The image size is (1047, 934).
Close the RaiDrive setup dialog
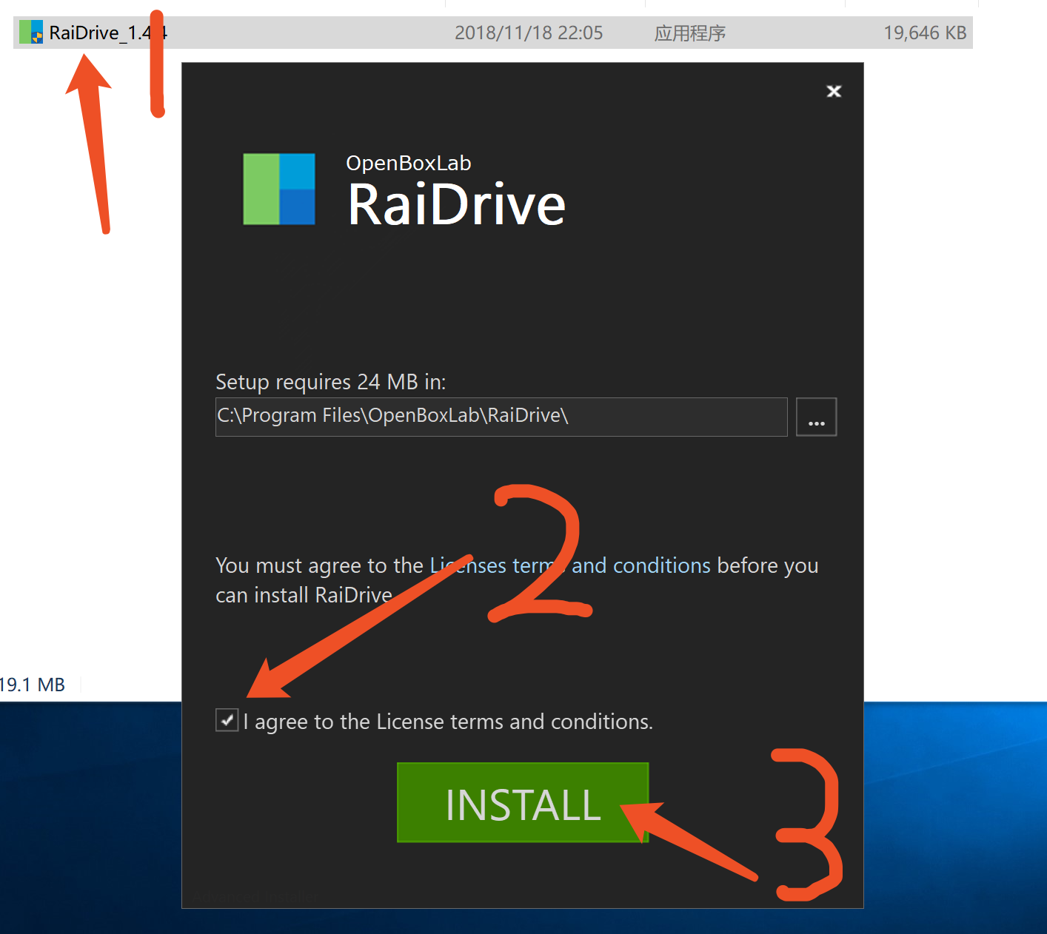[x=834, y=91]
